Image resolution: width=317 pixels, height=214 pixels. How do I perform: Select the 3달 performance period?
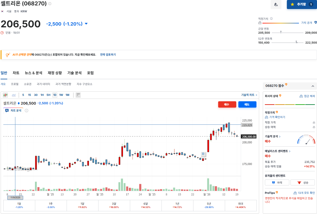point(114,206)
